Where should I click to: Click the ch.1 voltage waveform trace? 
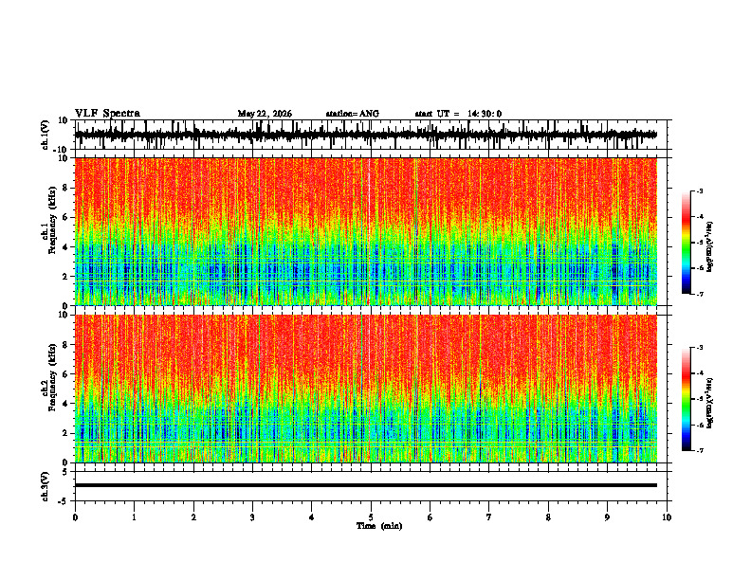click(x=366, y=135)
